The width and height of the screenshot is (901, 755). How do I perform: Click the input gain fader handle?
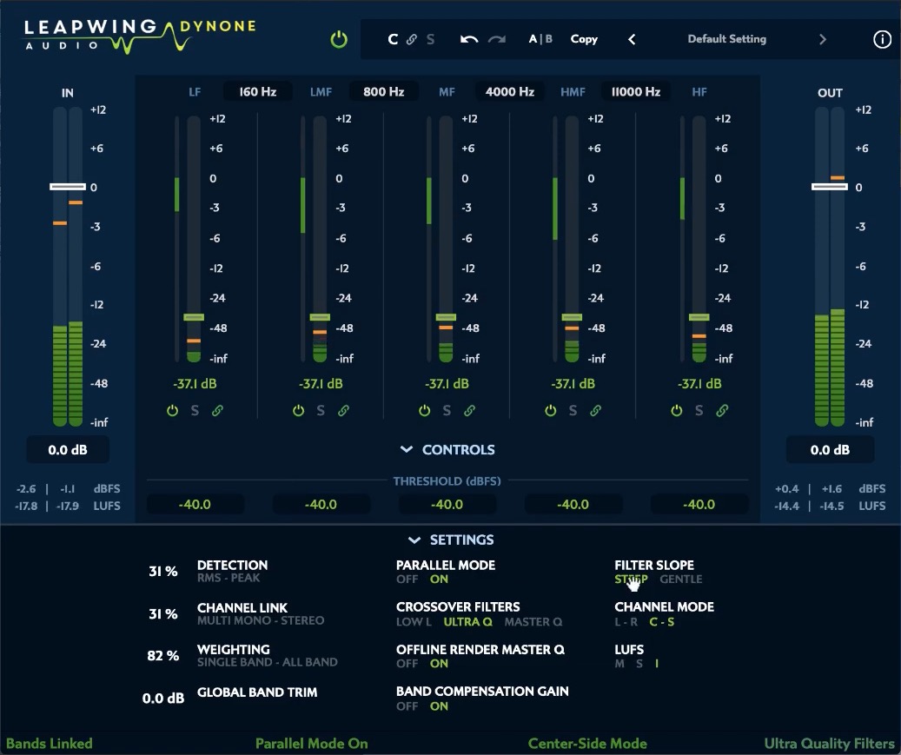tap(68, 187)
